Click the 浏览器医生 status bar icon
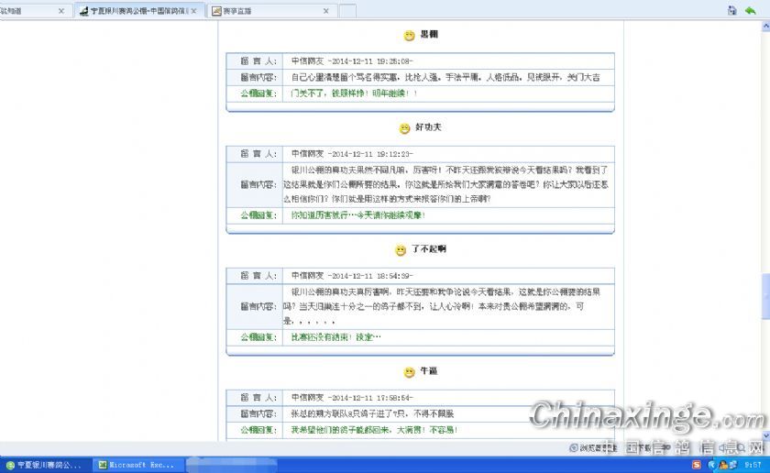This screenshot has width=770, height=473. click(x=596, y=448)
